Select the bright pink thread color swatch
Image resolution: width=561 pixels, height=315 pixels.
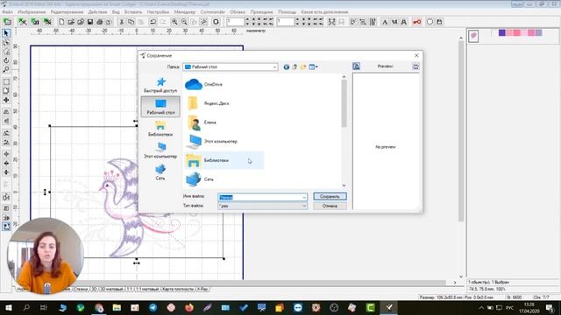(x=516, y=33)
